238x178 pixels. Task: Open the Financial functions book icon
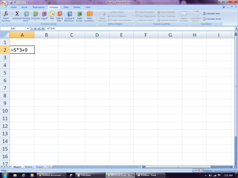(35, 16)
